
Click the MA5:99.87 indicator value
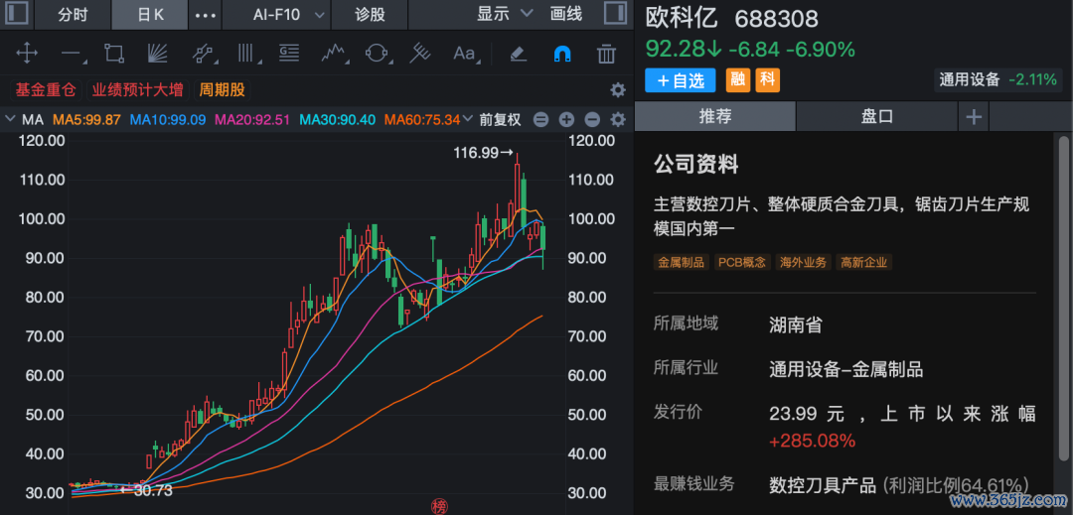click(86, 119)
